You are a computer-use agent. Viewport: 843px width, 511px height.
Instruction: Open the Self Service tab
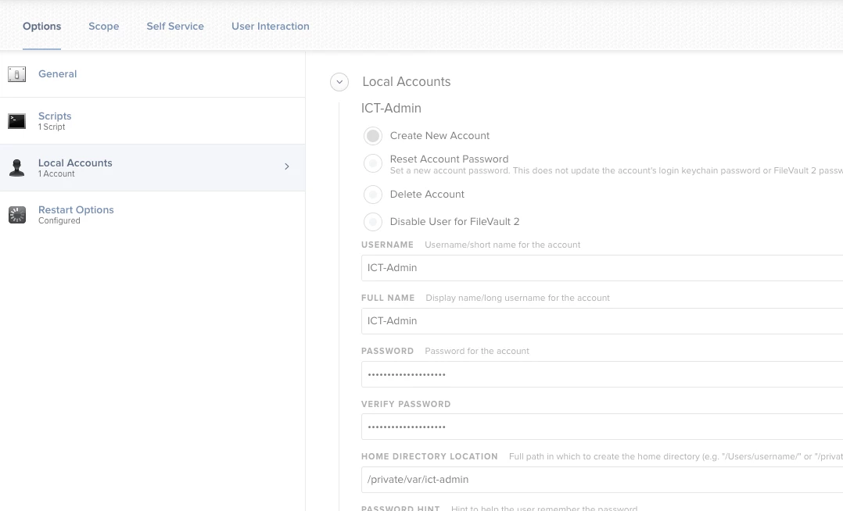coord(175,27)
